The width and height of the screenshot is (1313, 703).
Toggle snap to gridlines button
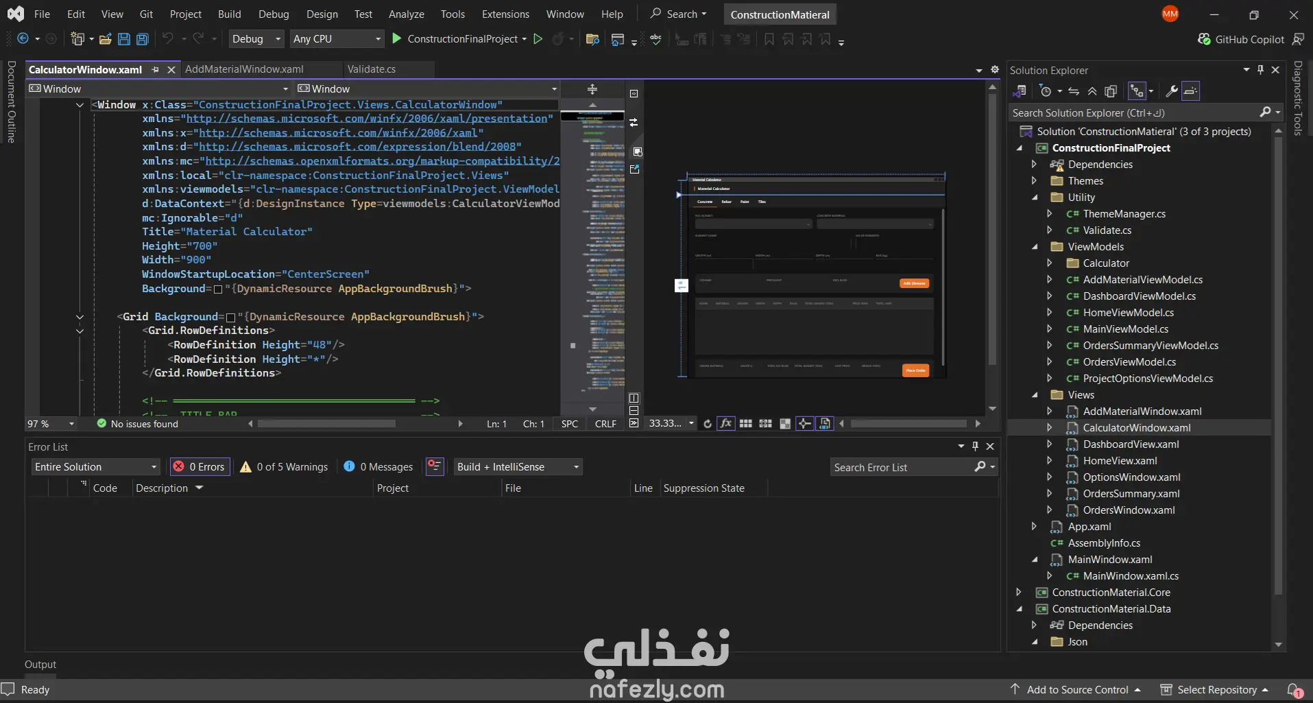pos(766,424)
